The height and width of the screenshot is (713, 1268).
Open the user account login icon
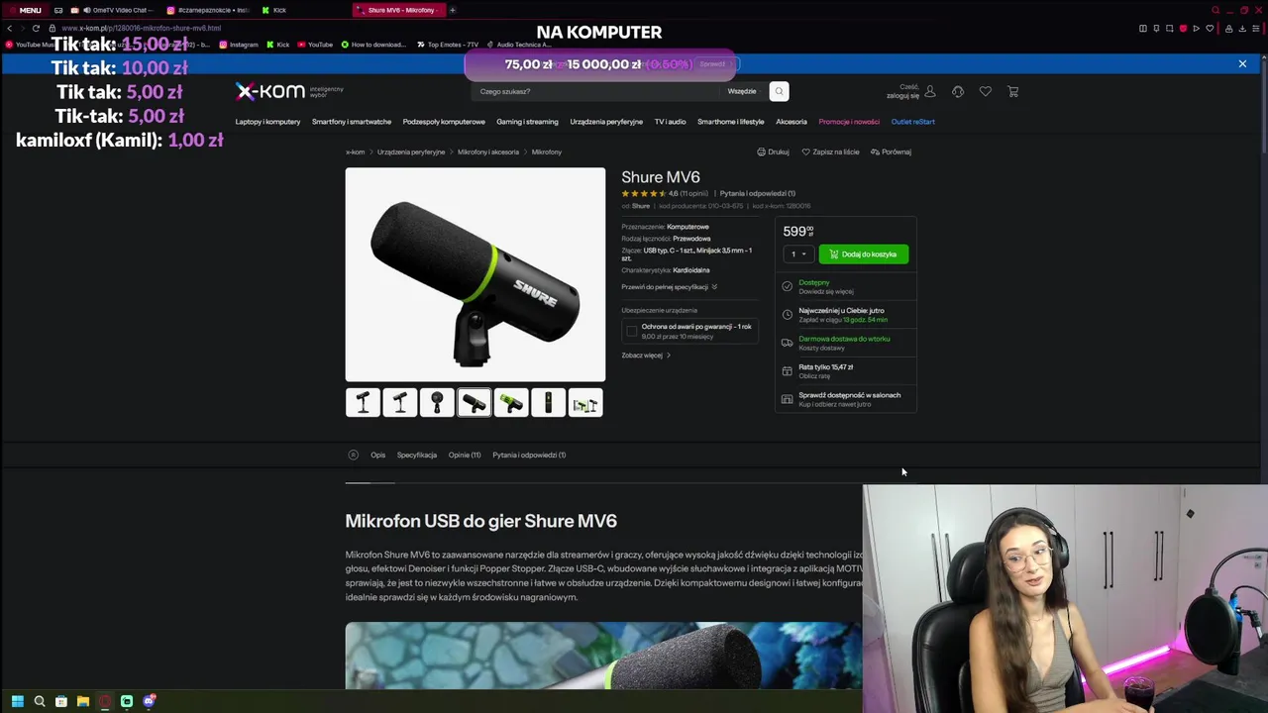coord(929,91)
